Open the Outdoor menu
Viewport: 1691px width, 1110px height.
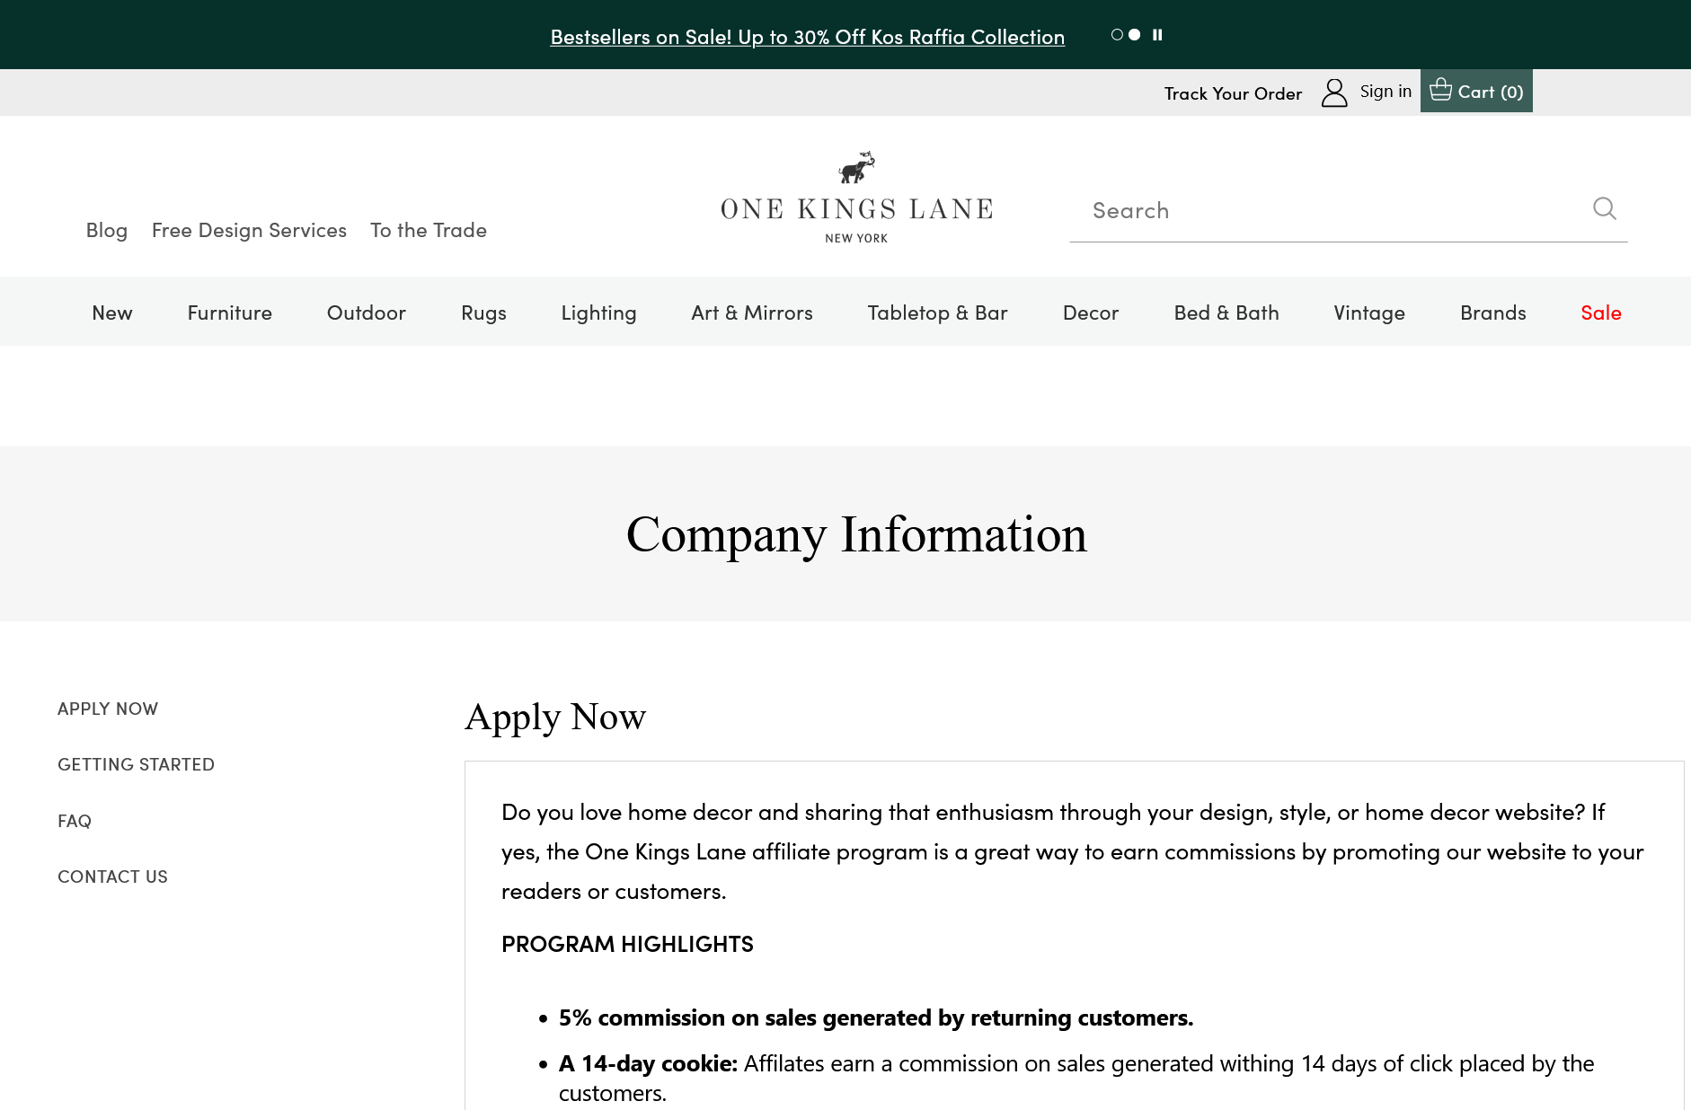click(367, 313)
